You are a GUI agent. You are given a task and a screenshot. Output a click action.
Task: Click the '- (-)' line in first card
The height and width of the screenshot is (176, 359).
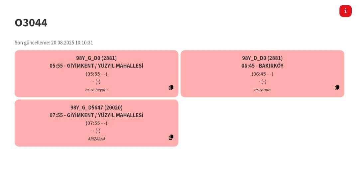pyautogui.click(x=96, y=81)
